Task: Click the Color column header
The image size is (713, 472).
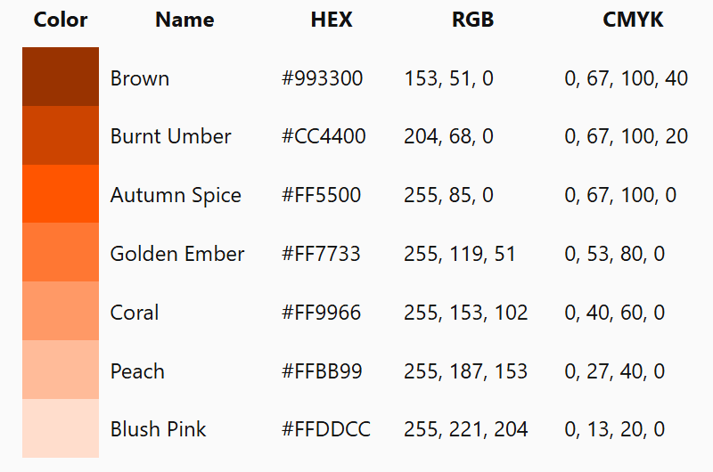Action: point(61,20)
